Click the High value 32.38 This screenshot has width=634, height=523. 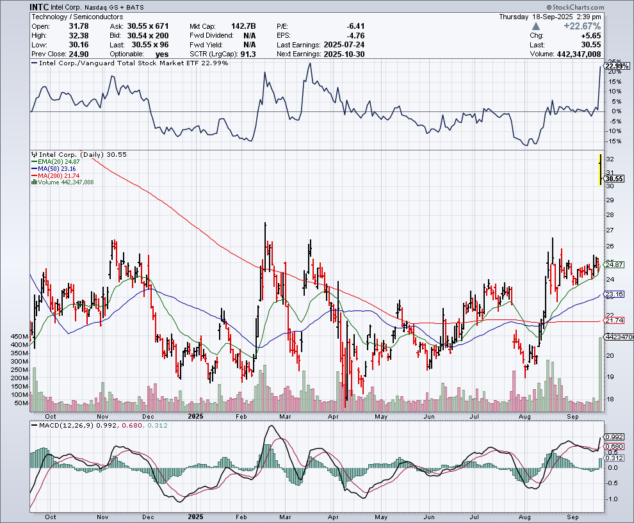coord(79,36)
